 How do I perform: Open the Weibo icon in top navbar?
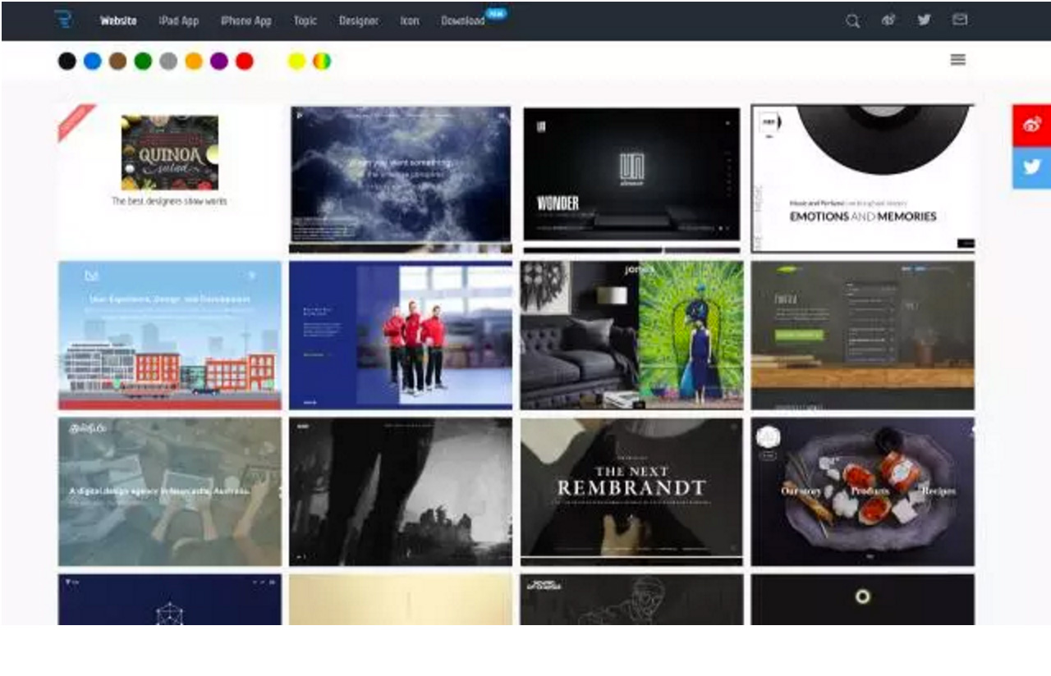(888, 21)
